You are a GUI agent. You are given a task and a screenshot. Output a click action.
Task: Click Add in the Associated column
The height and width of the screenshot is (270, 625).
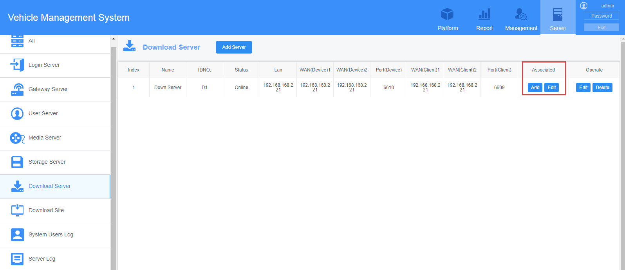pyautogui.click(x=535, y=88)
